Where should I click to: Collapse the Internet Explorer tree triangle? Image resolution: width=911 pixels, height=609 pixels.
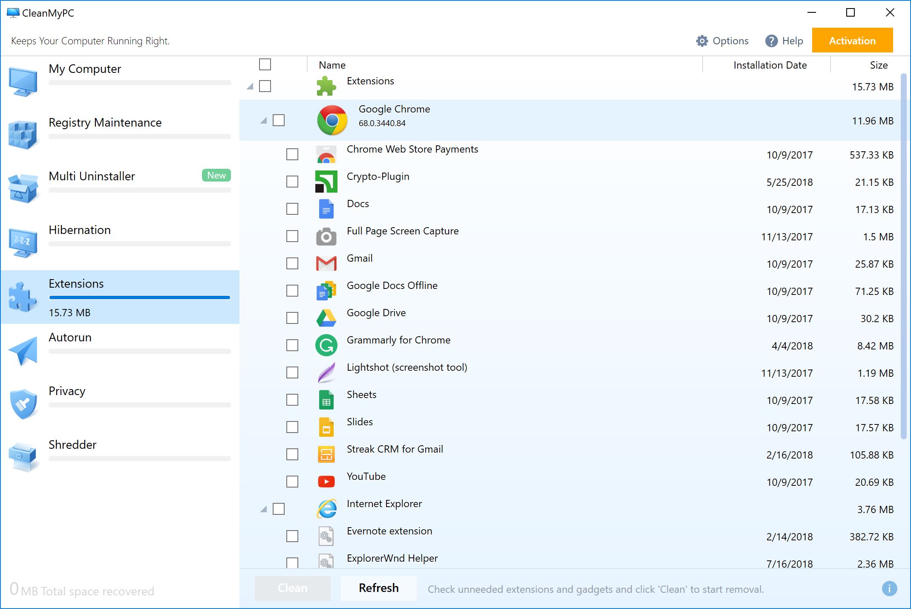[264, 509]
